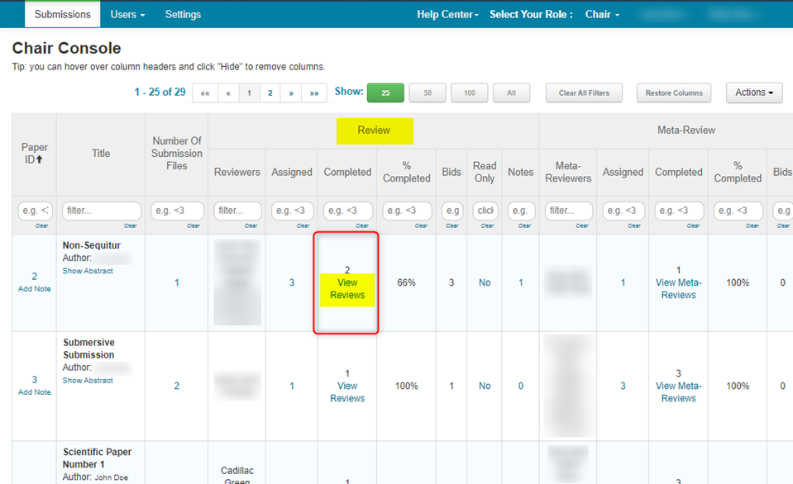793x484 pixels.
Task: Open the Actions dropdown
Action: [754, 93]
